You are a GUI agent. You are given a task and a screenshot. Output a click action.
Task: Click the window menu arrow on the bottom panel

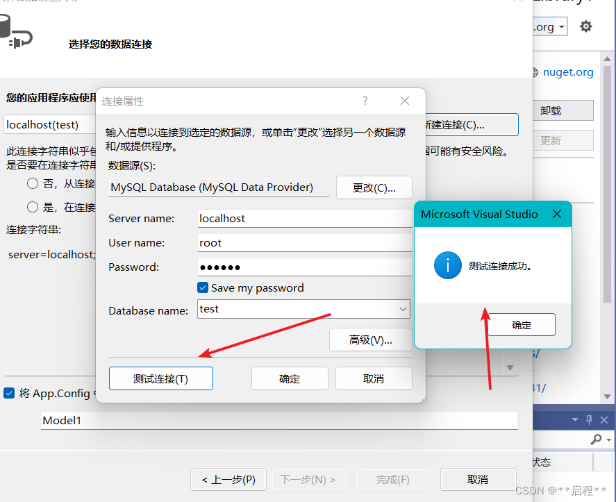(574, 419)
